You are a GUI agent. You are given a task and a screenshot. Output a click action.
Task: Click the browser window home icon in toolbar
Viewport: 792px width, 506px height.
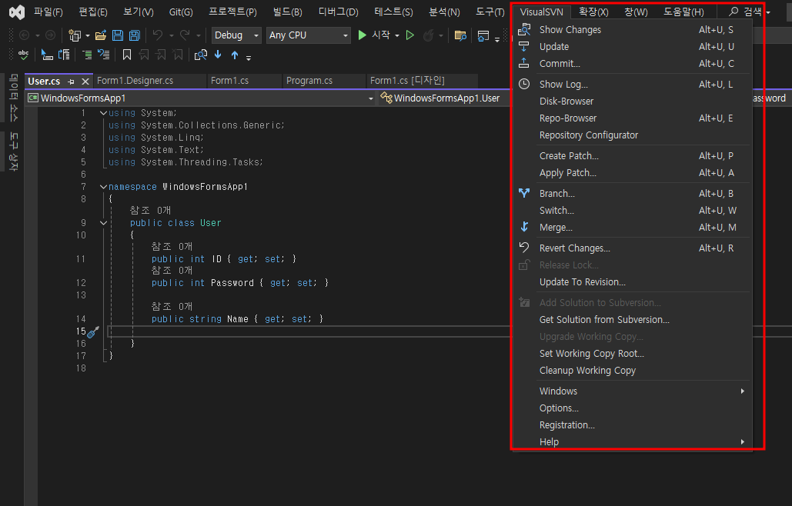click(483, 36)
